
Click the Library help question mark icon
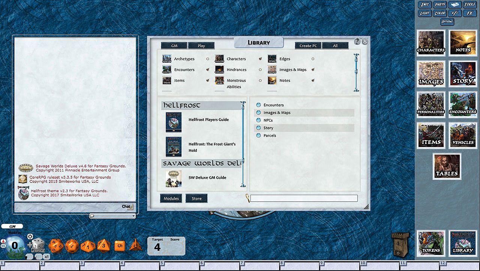357,41
